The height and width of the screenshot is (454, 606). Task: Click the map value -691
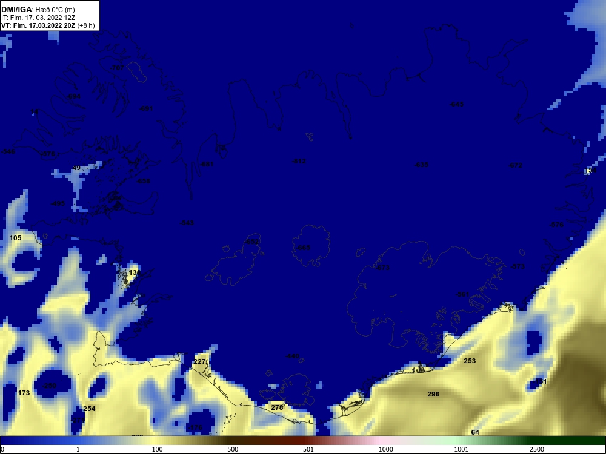(x=145, y=108)
